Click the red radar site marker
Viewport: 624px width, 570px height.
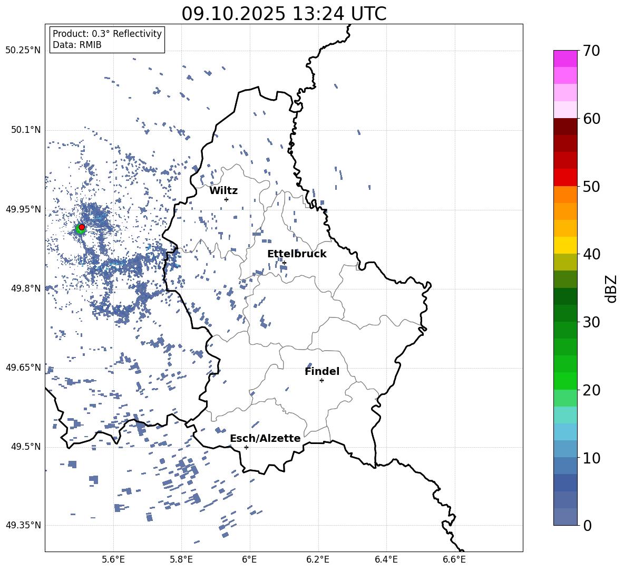pos(82,227)
